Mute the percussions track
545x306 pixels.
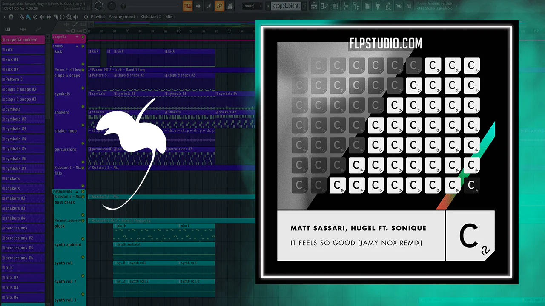click(83, 162)
